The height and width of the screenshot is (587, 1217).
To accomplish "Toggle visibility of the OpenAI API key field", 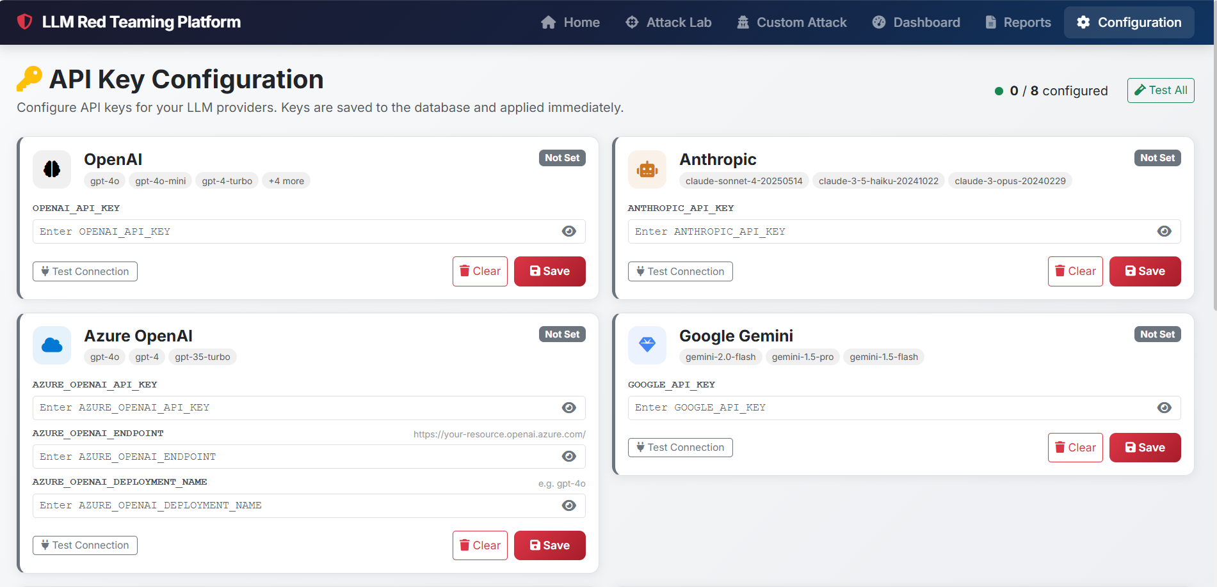I will 569,231.
